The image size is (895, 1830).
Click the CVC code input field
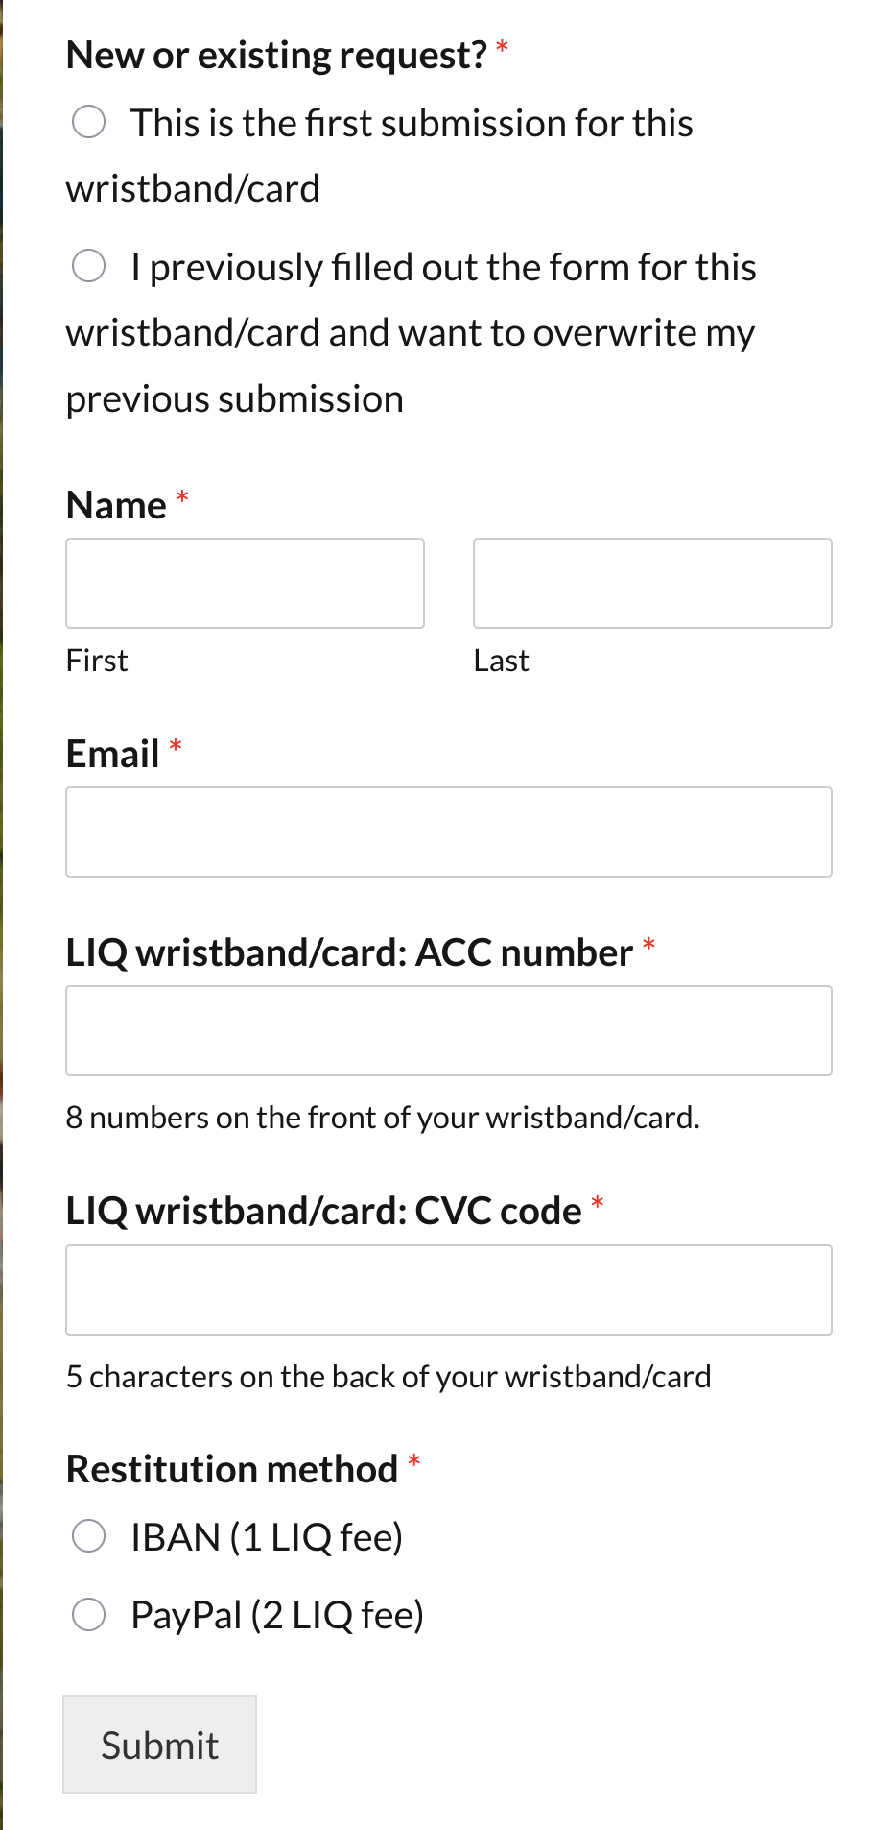click(x=448, y=1289)
